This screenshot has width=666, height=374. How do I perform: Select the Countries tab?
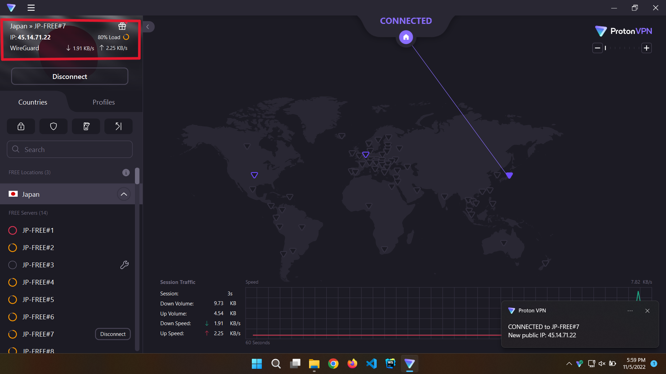(33, 102)
